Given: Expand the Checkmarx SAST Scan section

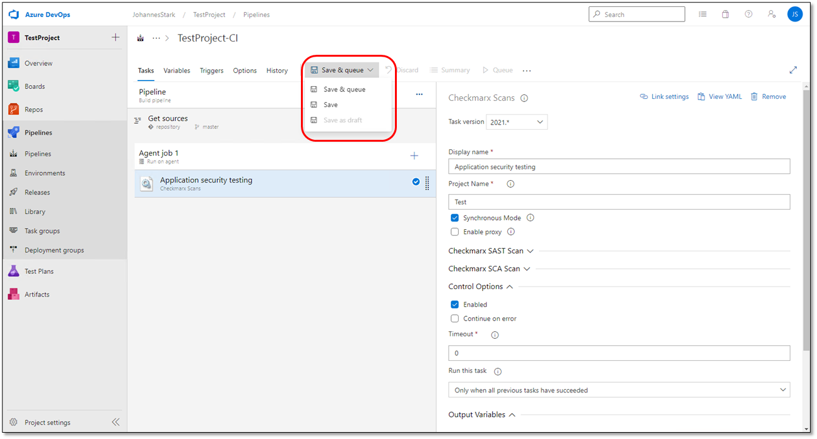Looking at the screenshot, I should pyautogui.click(x=491, y=251).
